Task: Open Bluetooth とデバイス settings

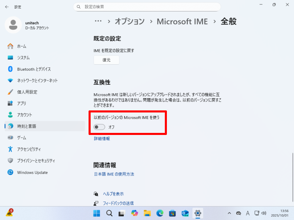Action: pyautogui.click(x=34, y=69)
